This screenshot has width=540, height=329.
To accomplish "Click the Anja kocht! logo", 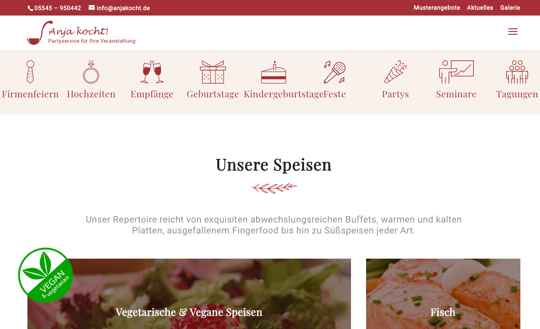I will [x=81, y=33].
